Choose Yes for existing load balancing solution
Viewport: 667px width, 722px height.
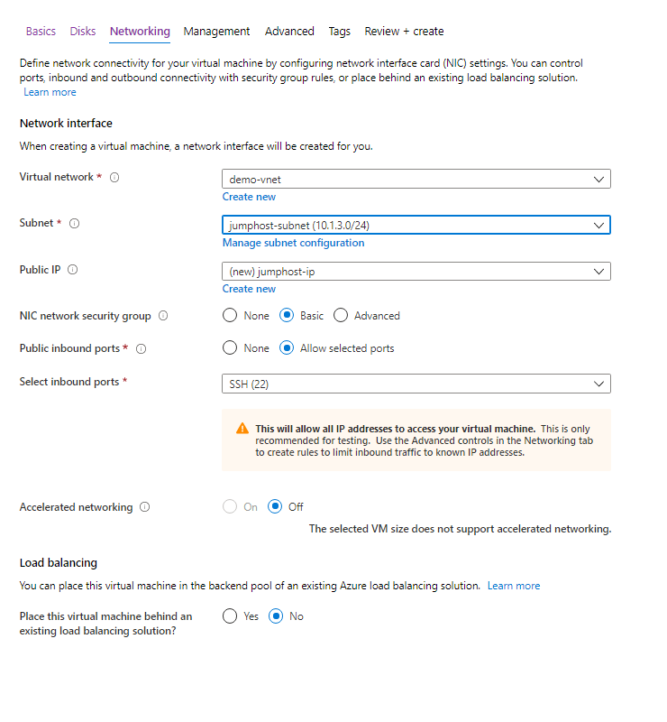[x=229, y=616]
